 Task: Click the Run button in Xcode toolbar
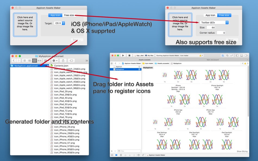[123, 56]
